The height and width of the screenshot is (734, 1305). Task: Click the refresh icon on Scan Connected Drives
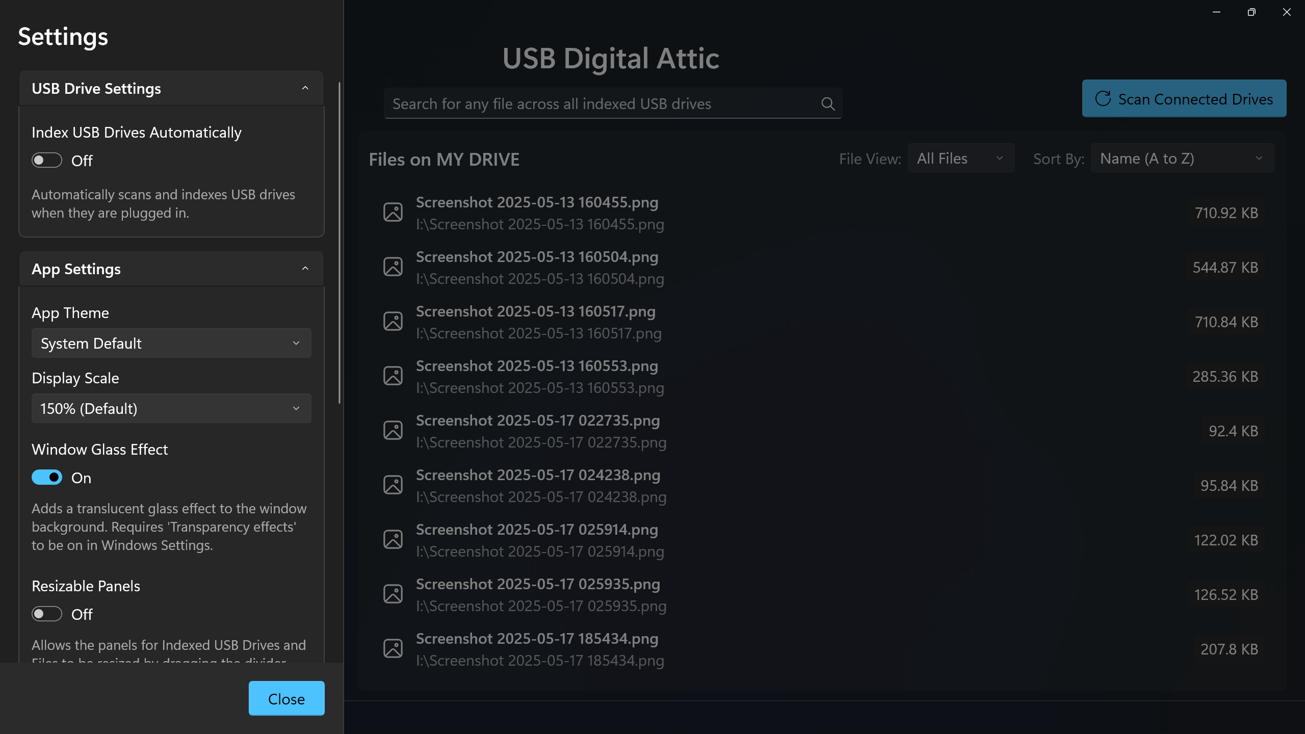(x=1104, y=98)
